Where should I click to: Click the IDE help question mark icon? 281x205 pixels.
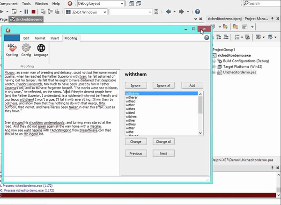[x=197, y=12]
